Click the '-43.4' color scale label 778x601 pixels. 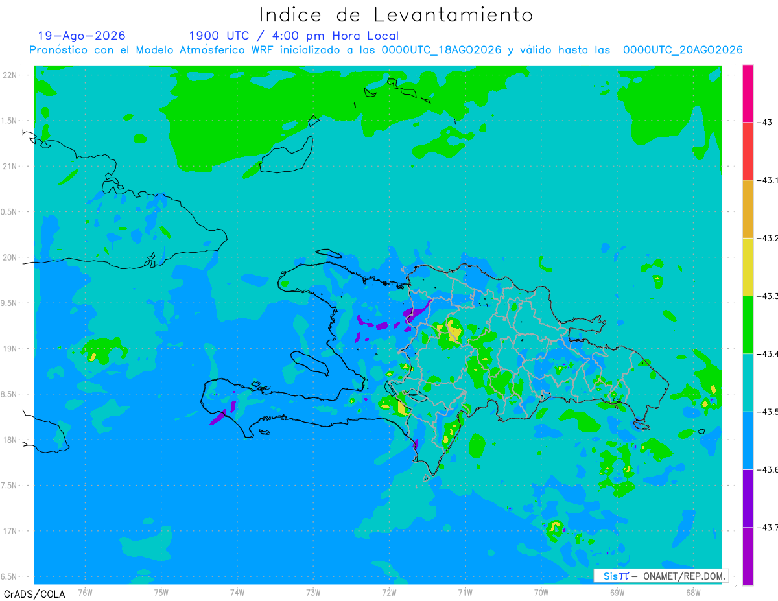pyautogui.click(x=768, y=354)
